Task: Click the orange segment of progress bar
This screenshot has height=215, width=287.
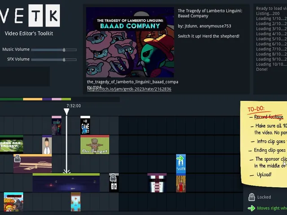Action: (x=33, y=99)
